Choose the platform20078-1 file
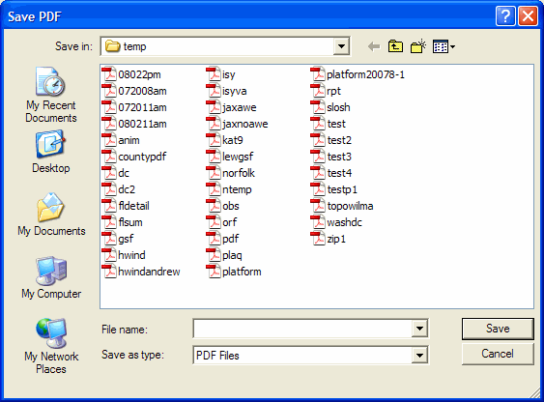The width and height of the screenshot is (544, 402). pos(358,74)
